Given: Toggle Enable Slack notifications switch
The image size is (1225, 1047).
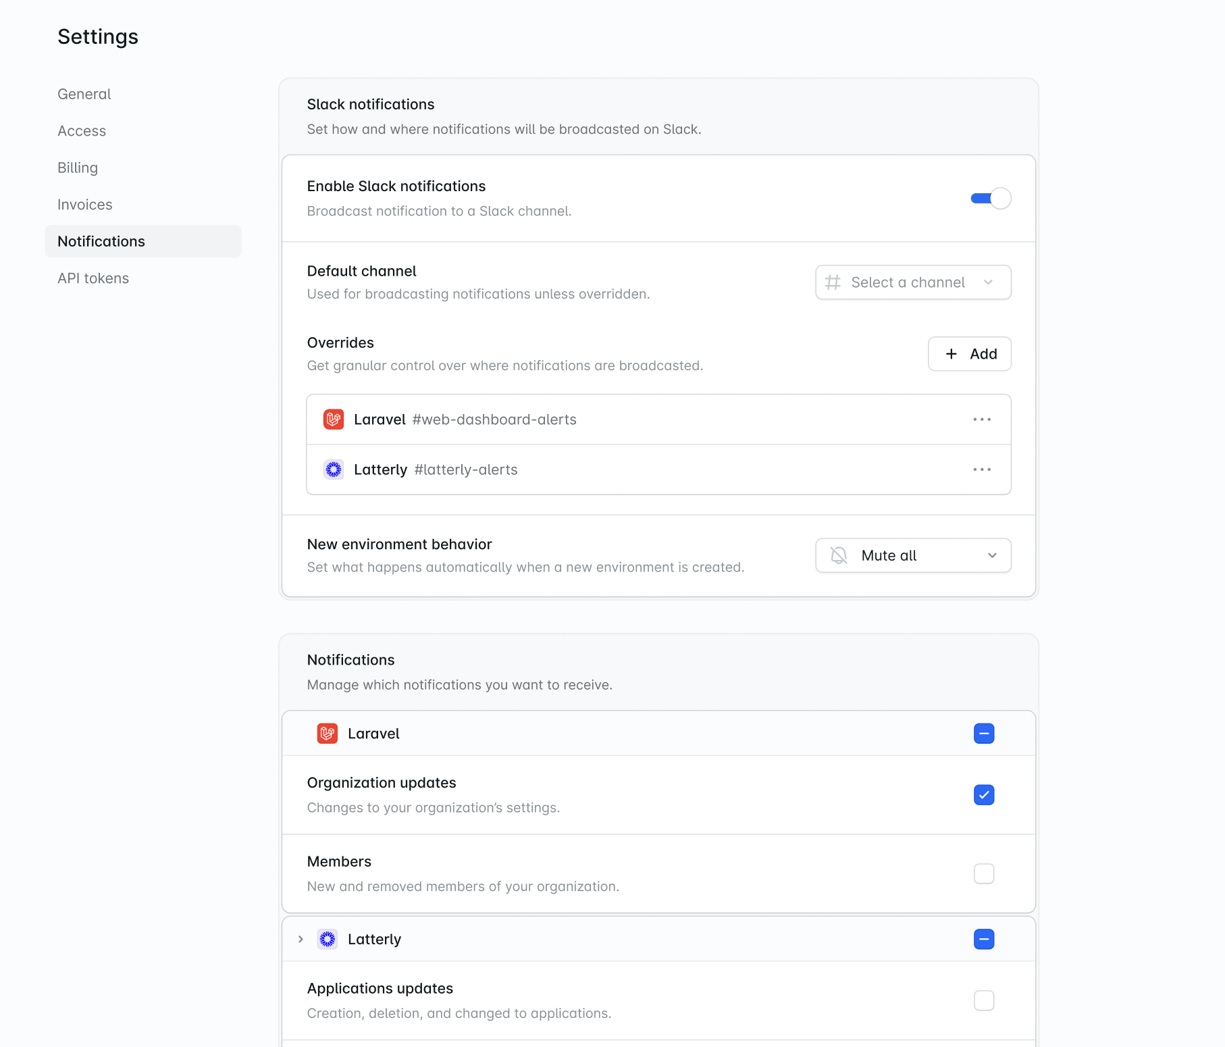Looking at the screenshot, I should [991, 199].
